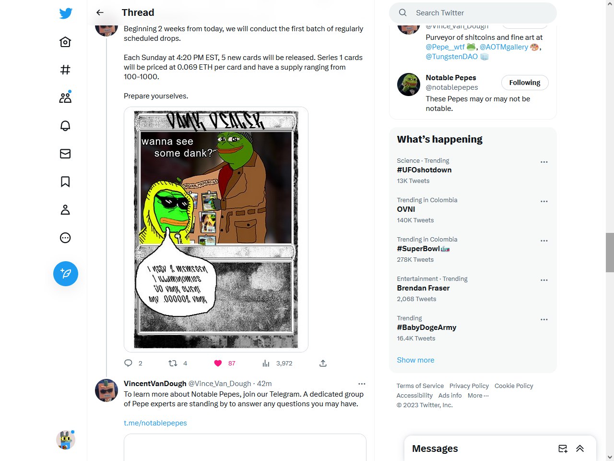Open tweet options menu on VincentVanDough reply

coord(362,384)
